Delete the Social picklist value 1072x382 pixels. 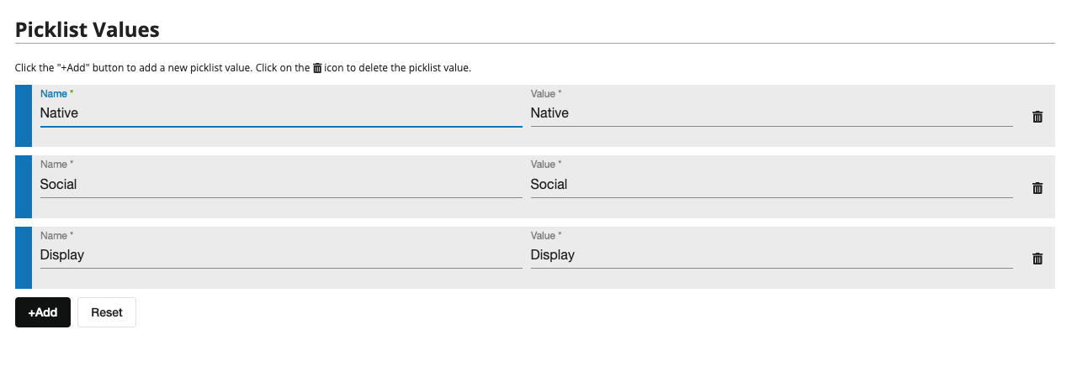[x=1038, y=188]
